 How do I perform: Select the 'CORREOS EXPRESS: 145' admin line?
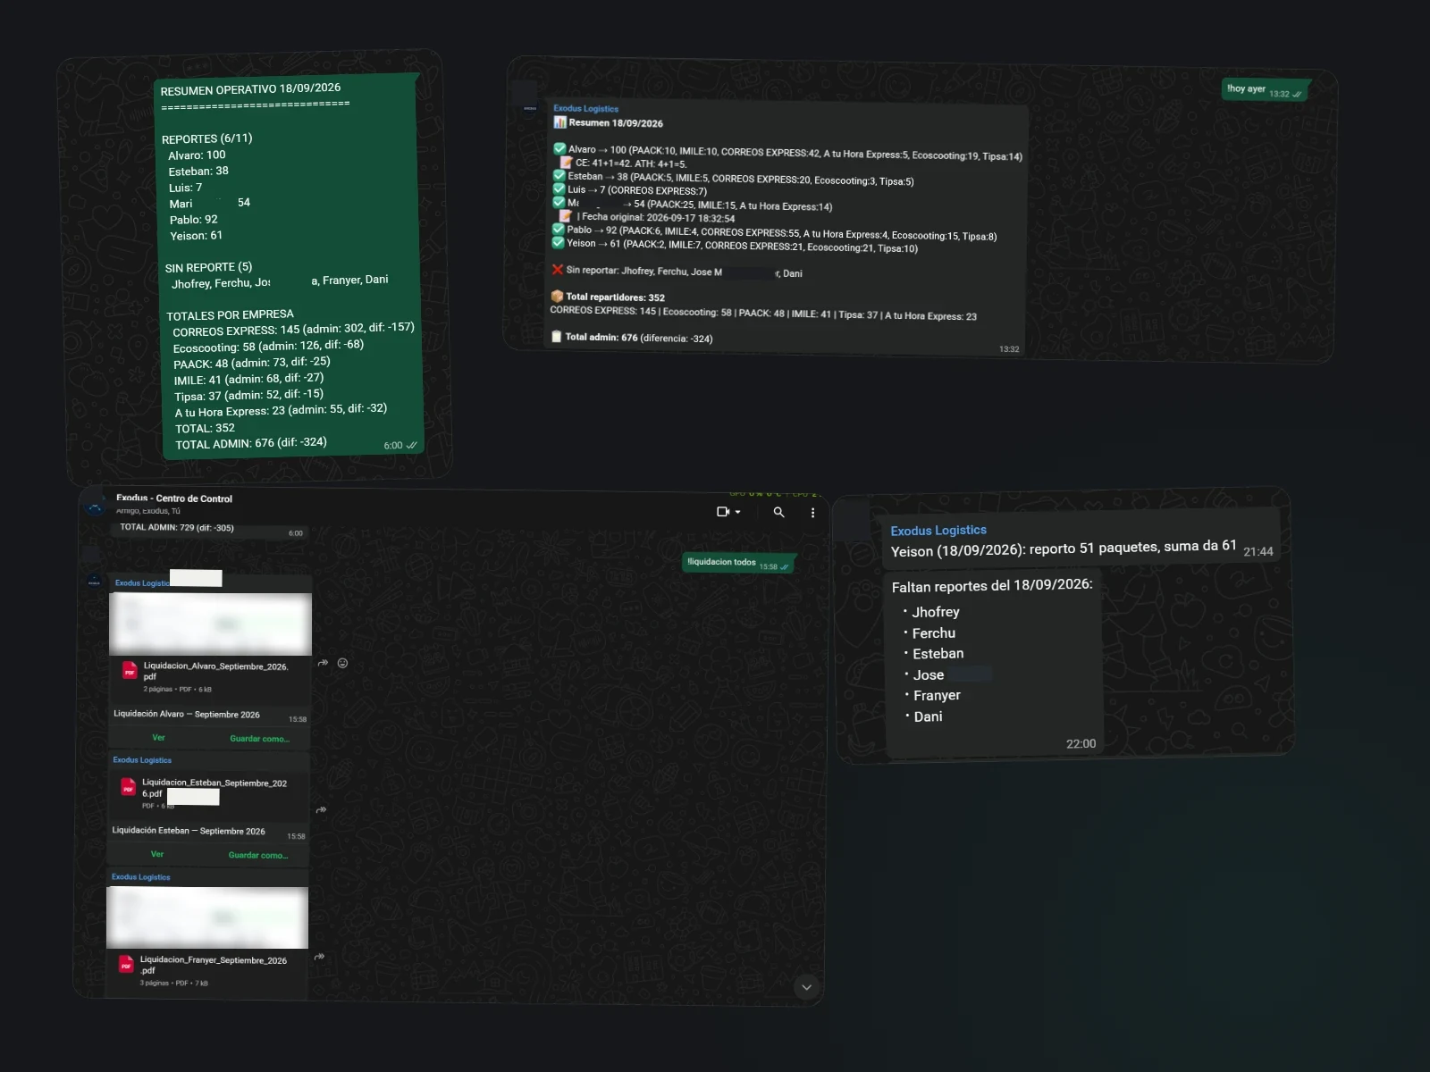point(293,329)
